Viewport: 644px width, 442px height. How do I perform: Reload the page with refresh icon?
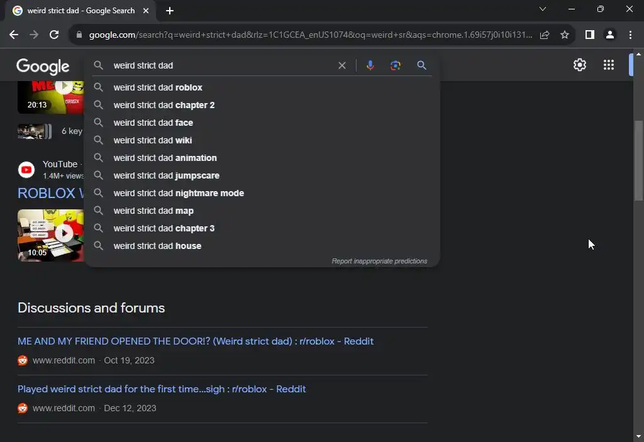[54, 35]
